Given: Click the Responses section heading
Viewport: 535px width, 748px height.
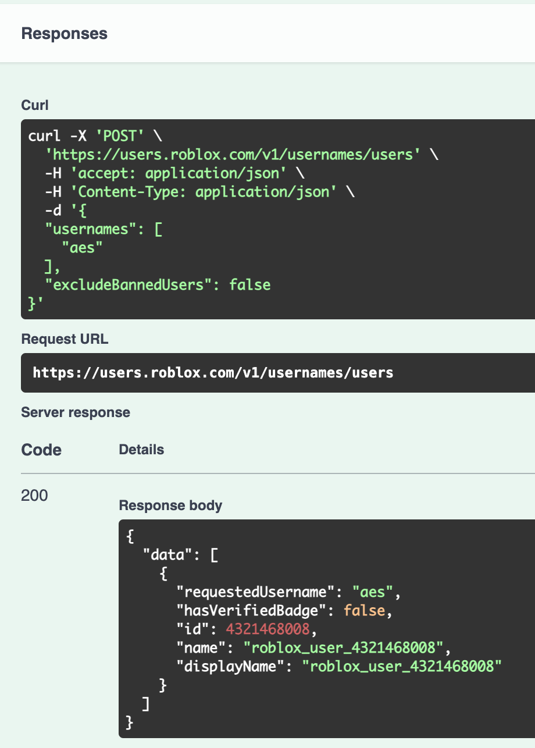Looking at the screenshot, I should pos(64,33).
